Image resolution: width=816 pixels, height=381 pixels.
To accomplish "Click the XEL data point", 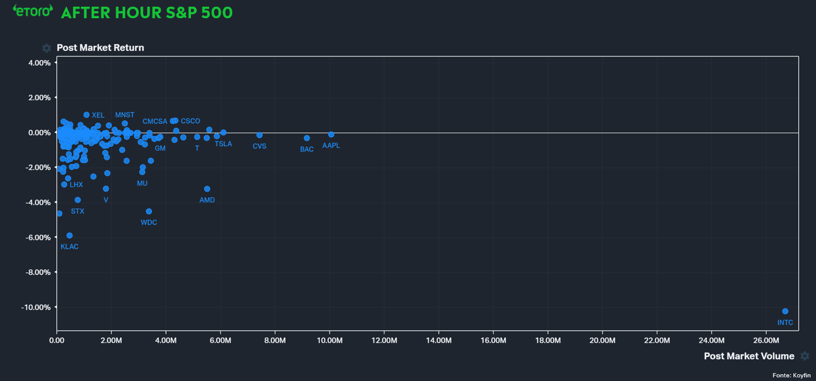I will (x=86, y=115).
